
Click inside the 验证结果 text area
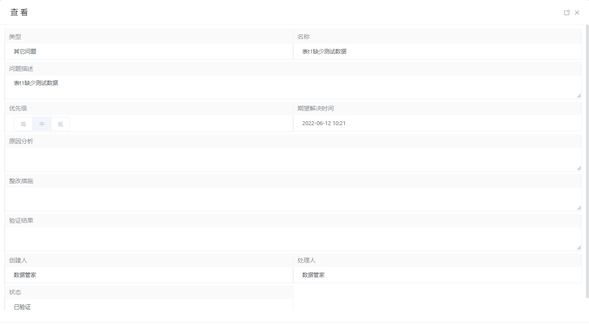coord(293,239)
